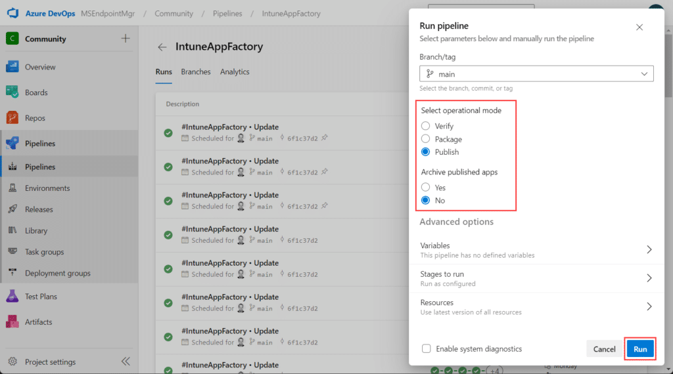Switch to the Analytics tab
673x374 pixels.
235,72
